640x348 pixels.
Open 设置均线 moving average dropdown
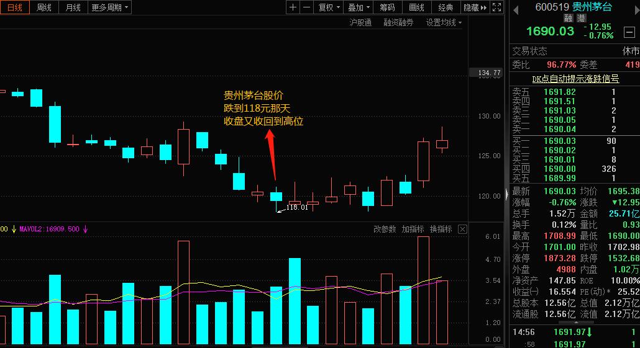(444, 23)
